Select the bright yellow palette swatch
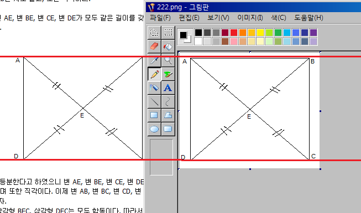 click(260, 33)
